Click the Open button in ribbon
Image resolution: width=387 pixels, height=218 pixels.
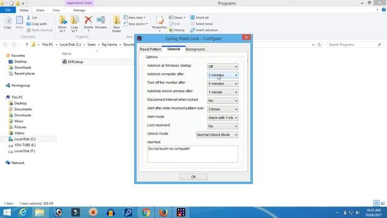click(x=177, y=18)
